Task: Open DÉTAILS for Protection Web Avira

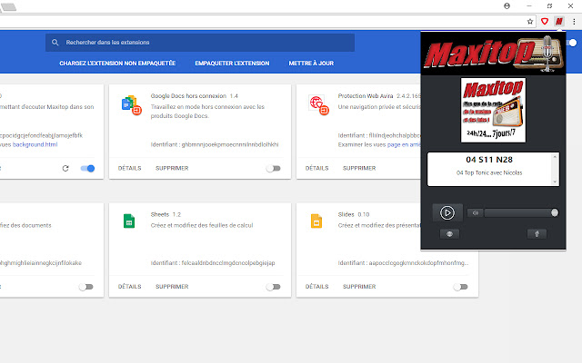Action: (x=317, y=168)
